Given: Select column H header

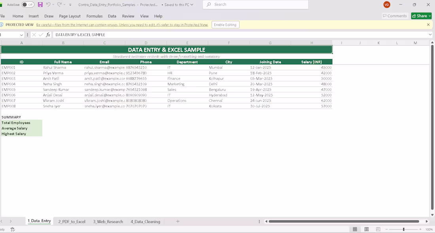Looking at the screenshot, I should point(312,43).
